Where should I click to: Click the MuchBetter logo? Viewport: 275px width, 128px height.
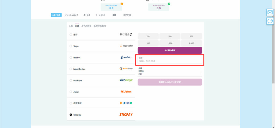(126, 69)
